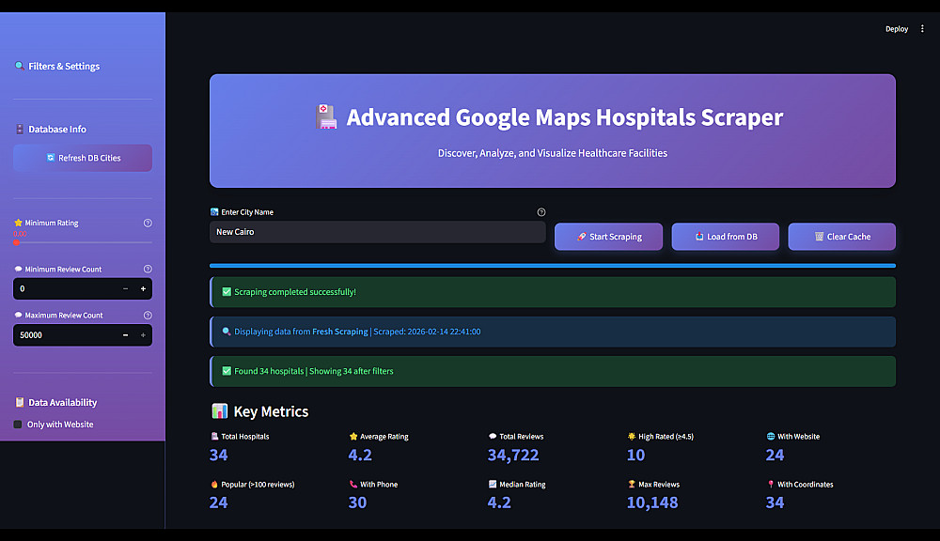Image resolution: width=940 pixels, height=541 pixels.
Task: Click the magnifier icon beside Filters & Settings
Action: (x=20, y=66)
